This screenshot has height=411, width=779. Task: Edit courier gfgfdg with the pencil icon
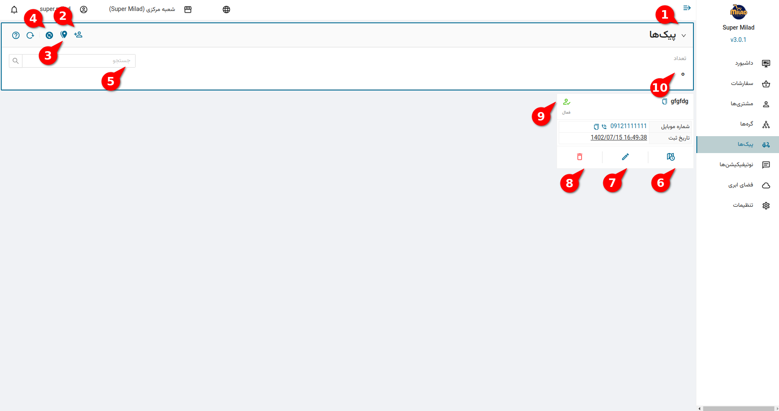tap(625, 157)
